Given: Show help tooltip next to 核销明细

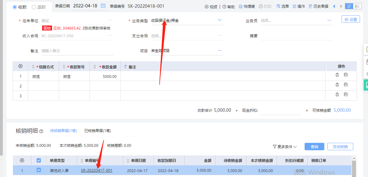Looking at the screenshot, I should coord(42,131).
